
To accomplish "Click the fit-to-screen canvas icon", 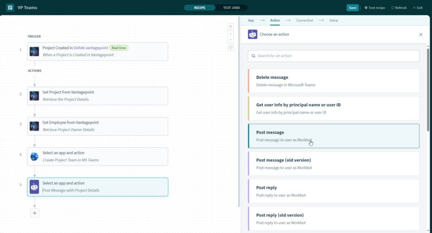I will (231, 47).
